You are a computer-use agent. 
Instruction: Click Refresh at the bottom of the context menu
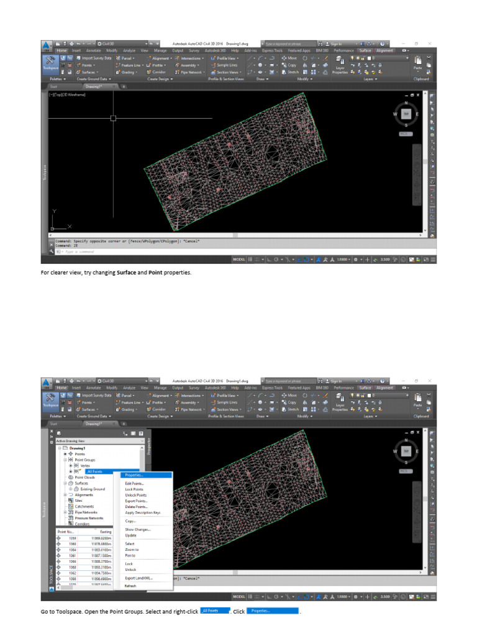coord(130,586)
